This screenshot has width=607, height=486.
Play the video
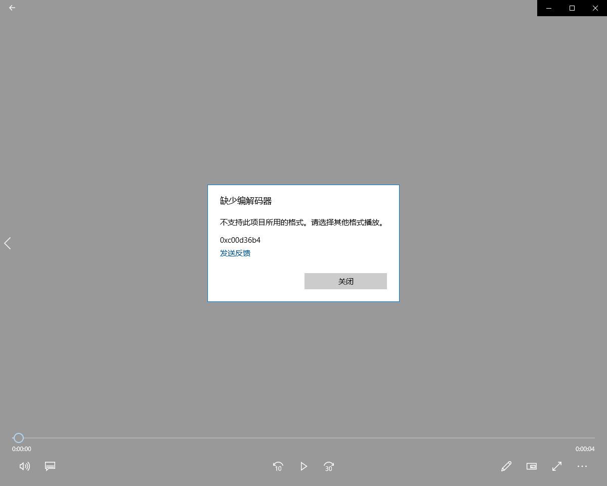pyautogui.click(x=303, y=466)
